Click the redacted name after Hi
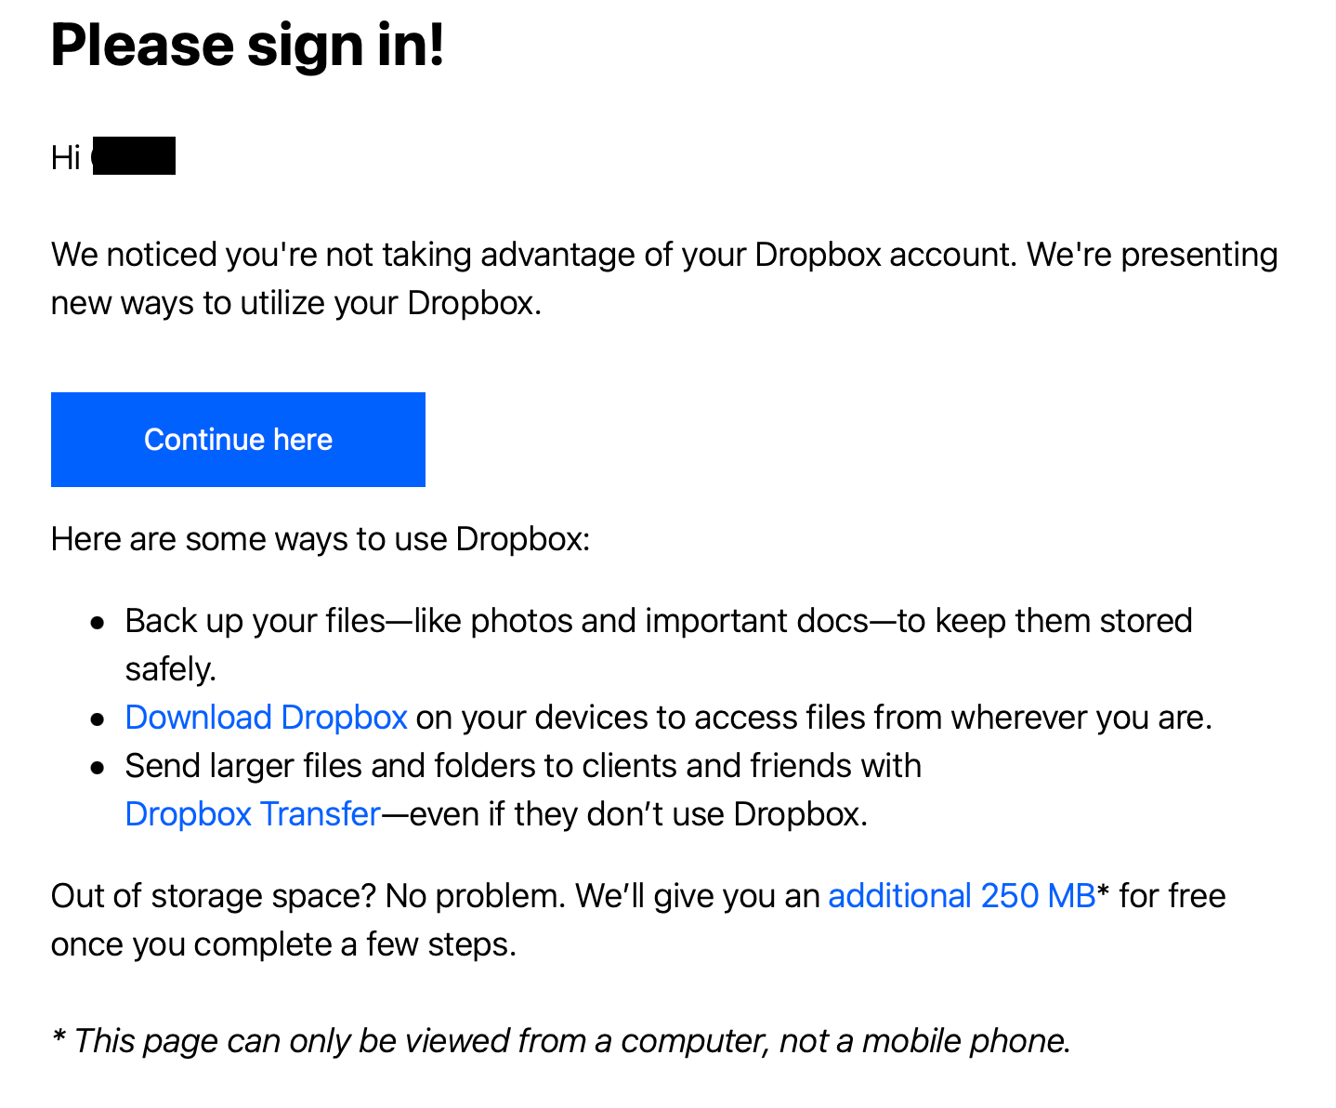This screenshot has height=1108, width=1336. coord(134,155)
